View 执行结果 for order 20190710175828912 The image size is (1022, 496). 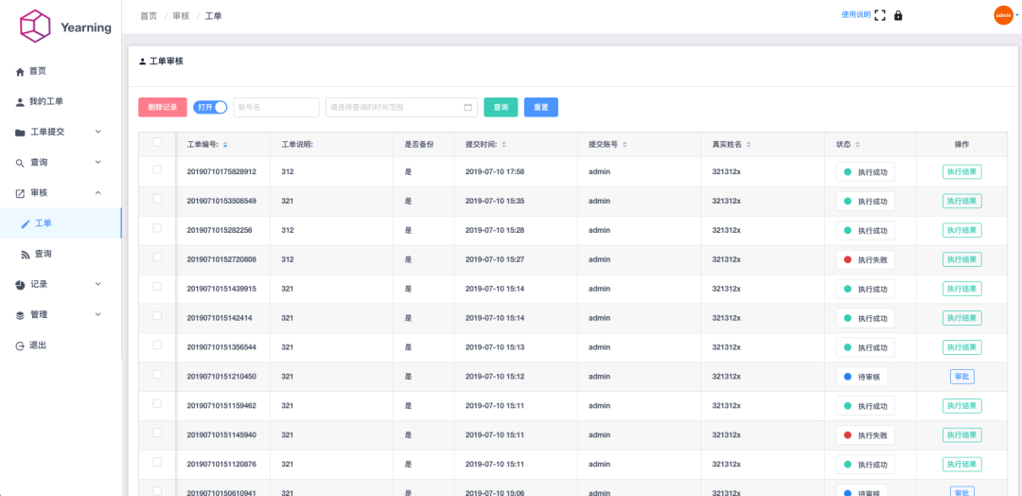[962, 172]
